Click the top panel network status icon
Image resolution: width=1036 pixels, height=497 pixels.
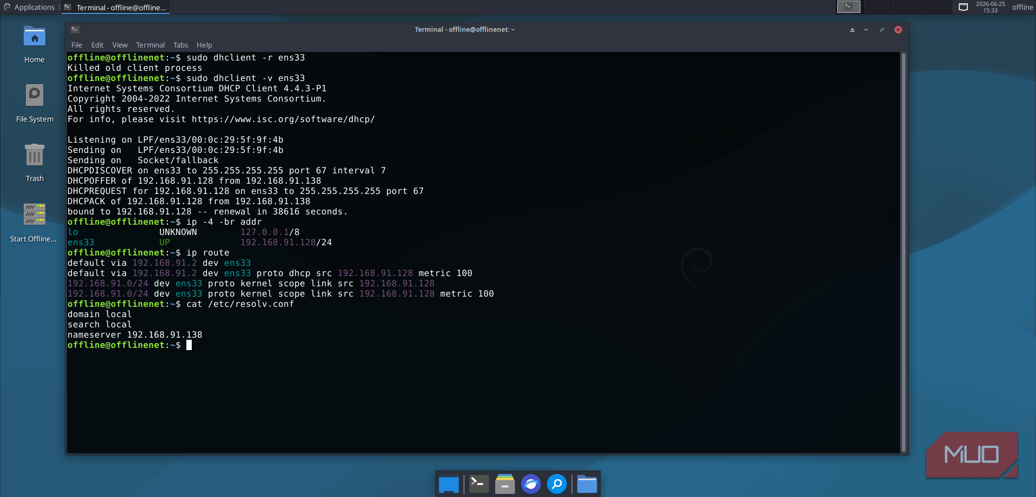point(963,7)
